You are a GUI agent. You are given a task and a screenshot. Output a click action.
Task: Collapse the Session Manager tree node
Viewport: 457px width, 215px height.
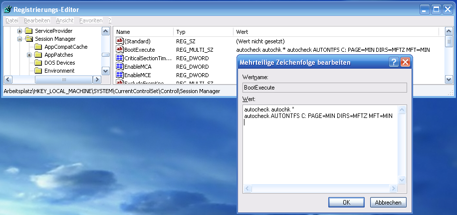tap(19, 39)
